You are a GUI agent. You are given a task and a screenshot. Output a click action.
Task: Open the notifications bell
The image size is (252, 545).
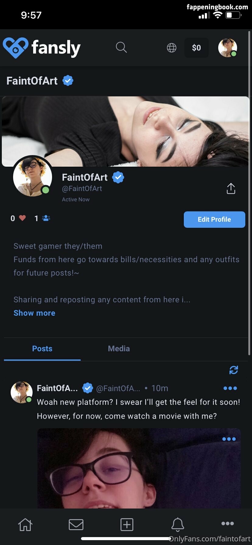pyautogui.click(x=178, y=525)
